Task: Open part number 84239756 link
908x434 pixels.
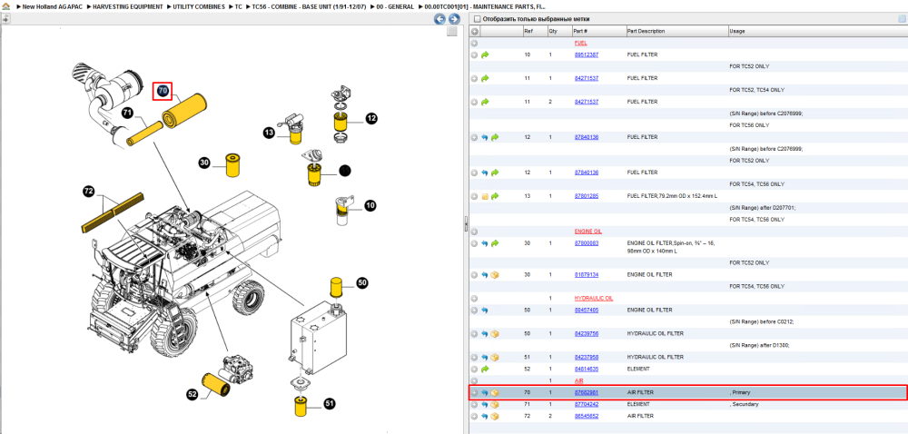Action: [586, 334]
